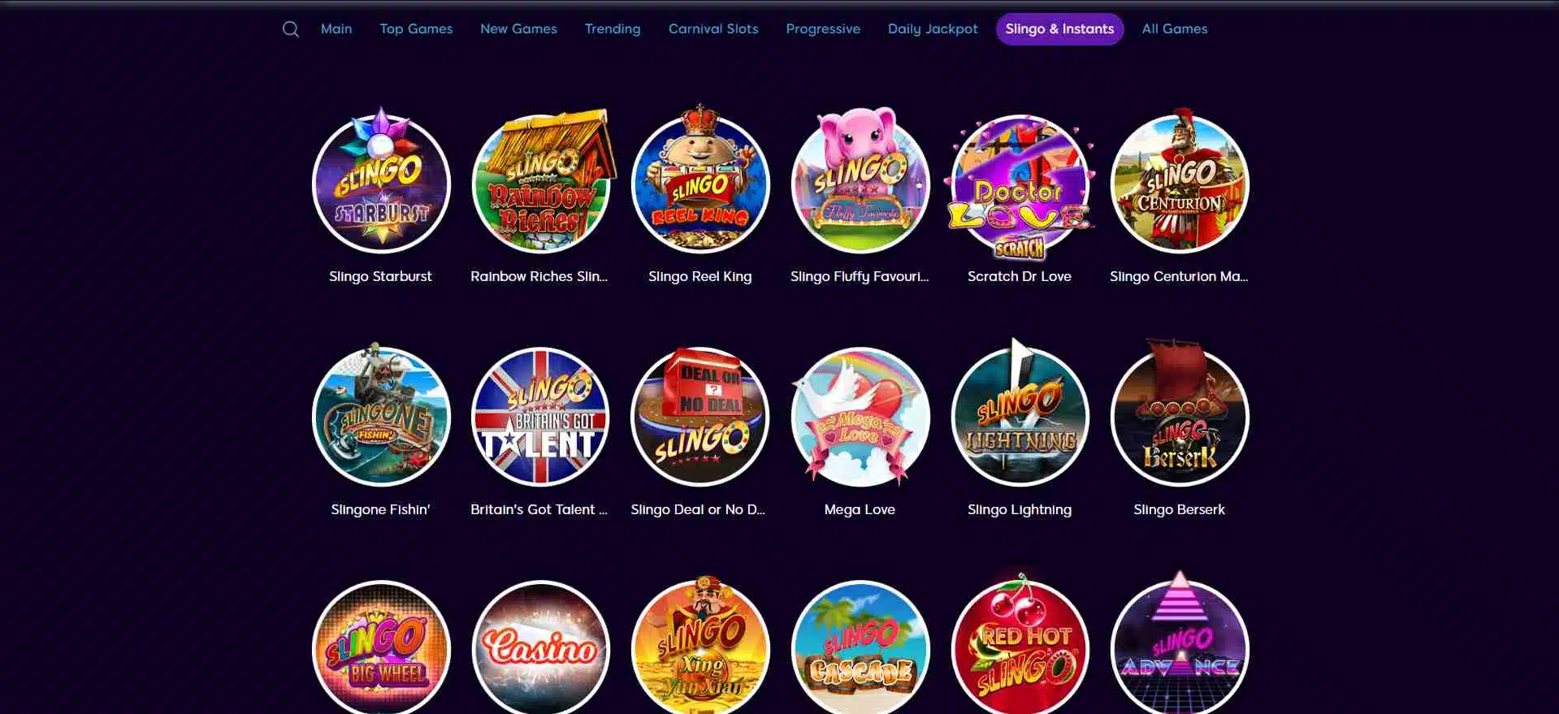Select the Slingo Lightning game icon

[1020, 416]
